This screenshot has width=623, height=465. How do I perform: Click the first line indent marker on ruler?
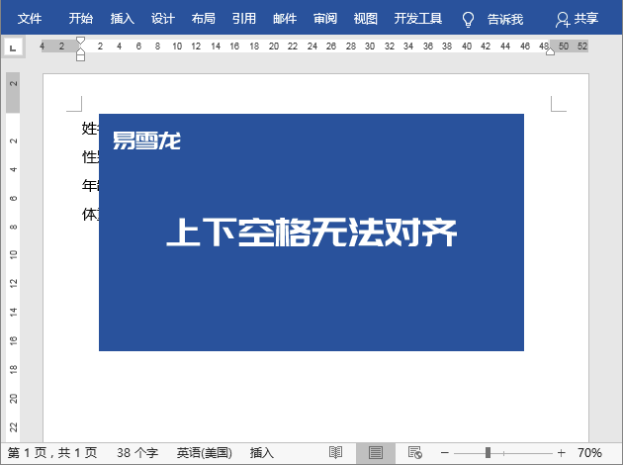(80, 41)
